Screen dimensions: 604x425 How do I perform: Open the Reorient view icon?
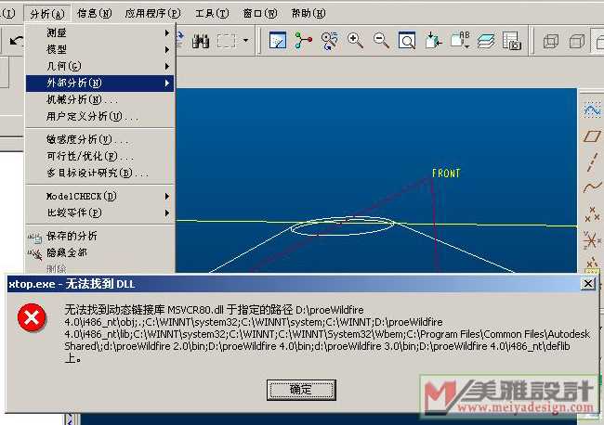433,41
